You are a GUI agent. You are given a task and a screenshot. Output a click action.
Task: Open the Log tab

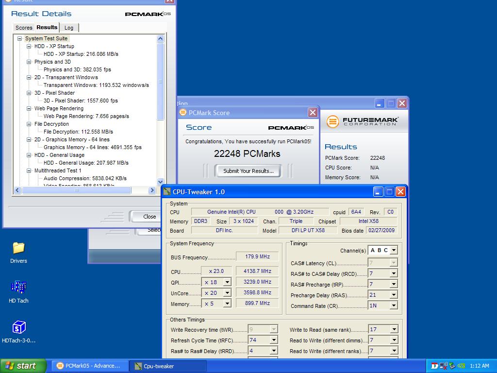[x=69, y=28]
